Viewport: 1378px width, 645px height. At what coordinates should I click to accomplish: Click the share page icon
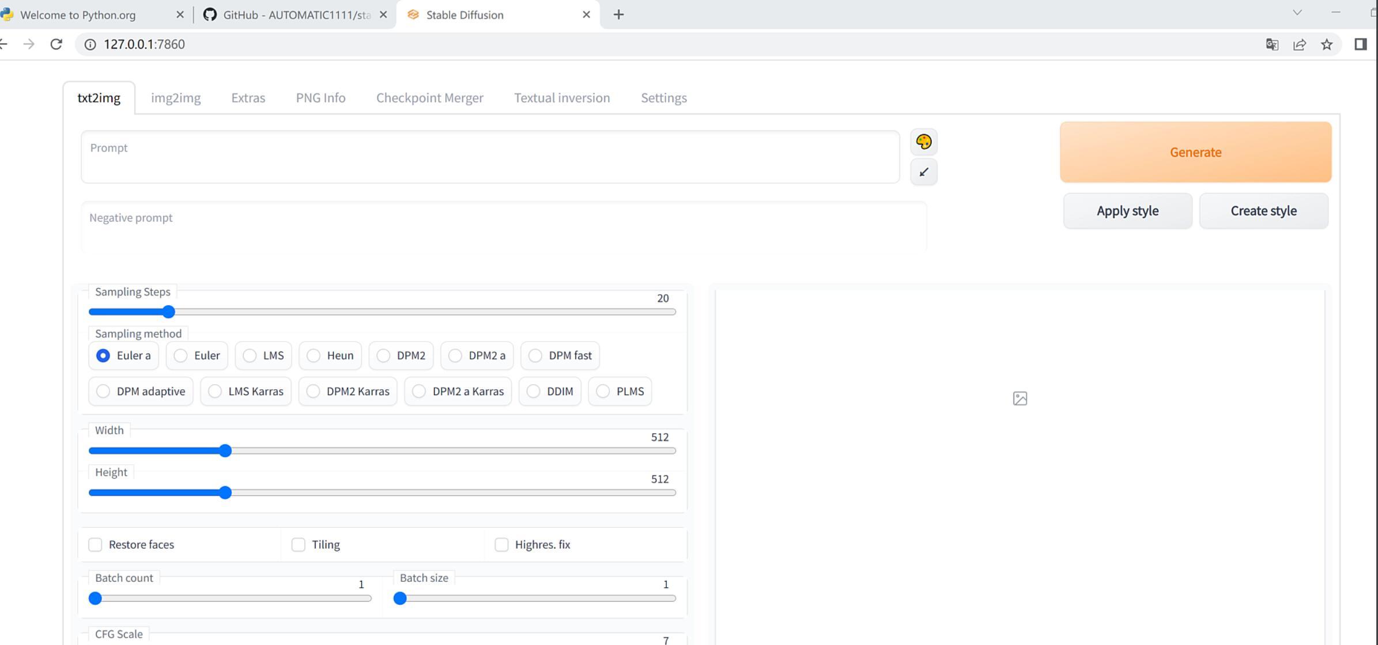click(1300, 44)
